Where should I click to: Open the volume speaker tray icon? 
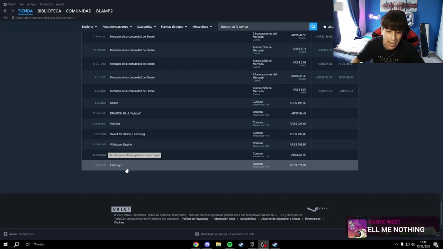(413, 245)
